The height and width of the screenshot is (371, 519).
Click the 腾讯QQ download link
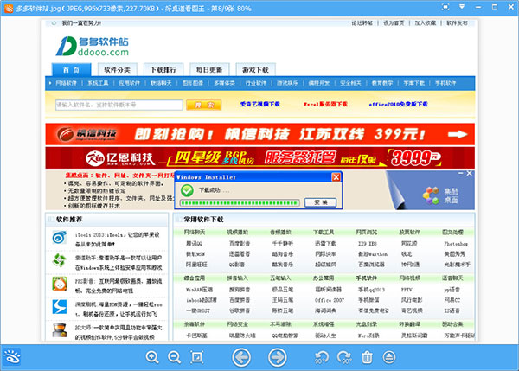pyautogui.click(x=194, y=244)
